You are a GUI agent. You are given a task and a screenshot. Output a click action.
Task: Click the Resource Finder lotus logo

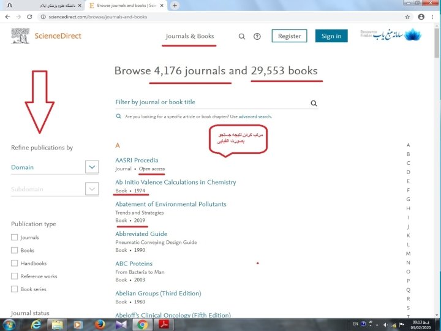[x=391, y=35]
